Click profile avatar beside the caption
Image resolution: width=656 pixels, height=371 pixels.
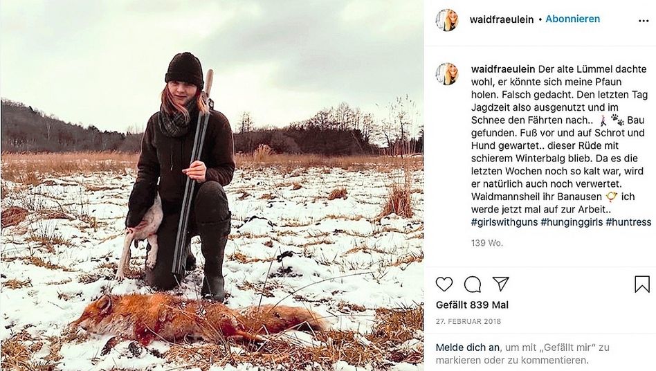[x=447, y=73]
